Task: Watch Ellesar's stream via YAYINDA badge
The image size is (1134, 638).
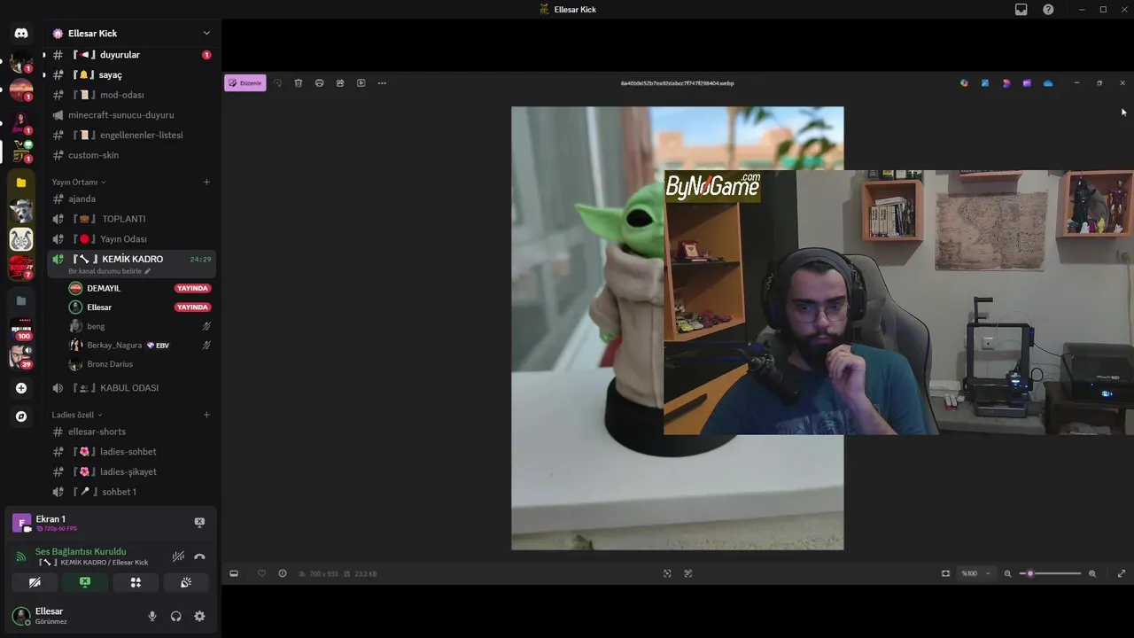Action: coord(192,307)
